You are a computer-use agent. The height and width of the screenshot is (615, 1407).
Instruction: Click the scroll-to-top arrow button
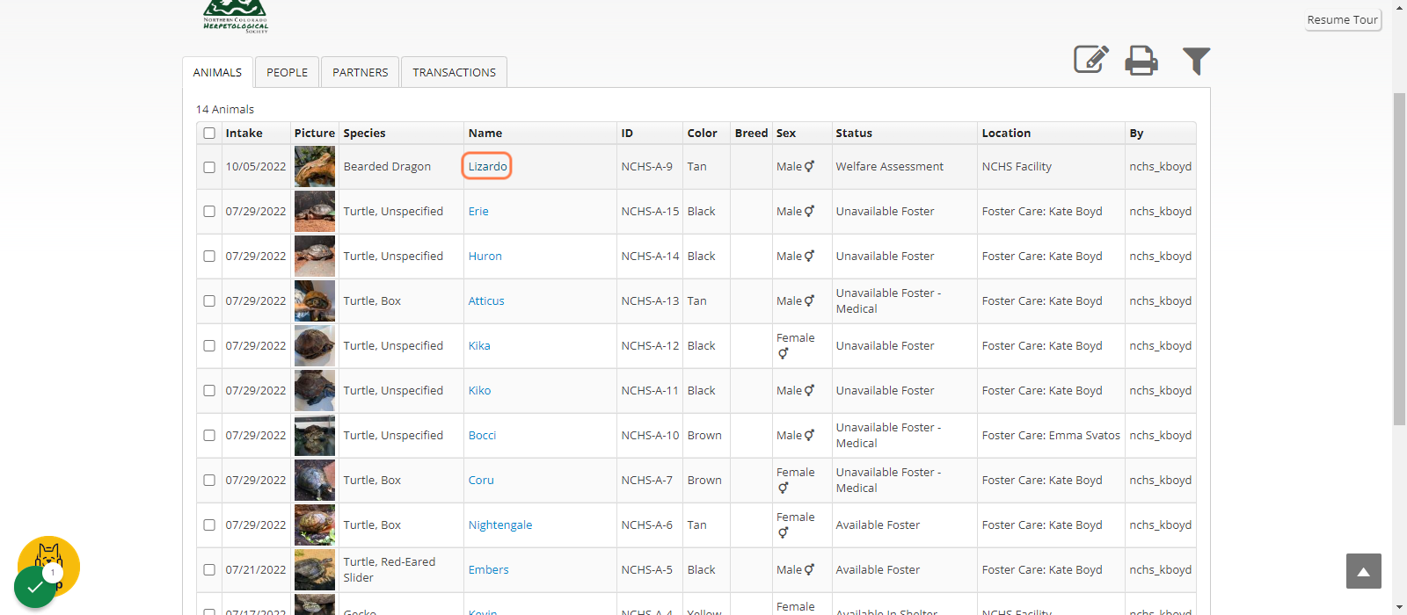point(1363,571)
